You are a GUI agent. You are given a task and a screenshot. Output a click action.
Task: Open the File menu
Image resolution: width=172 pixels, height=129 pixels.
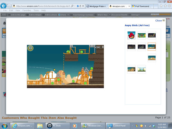[x=5, y=10]
